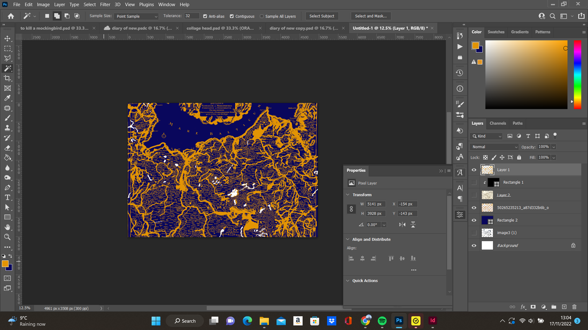Screen dimensions: 588x330
Task: Toggle the Contiguous checkbox
Action: click(x=232, y=17)
